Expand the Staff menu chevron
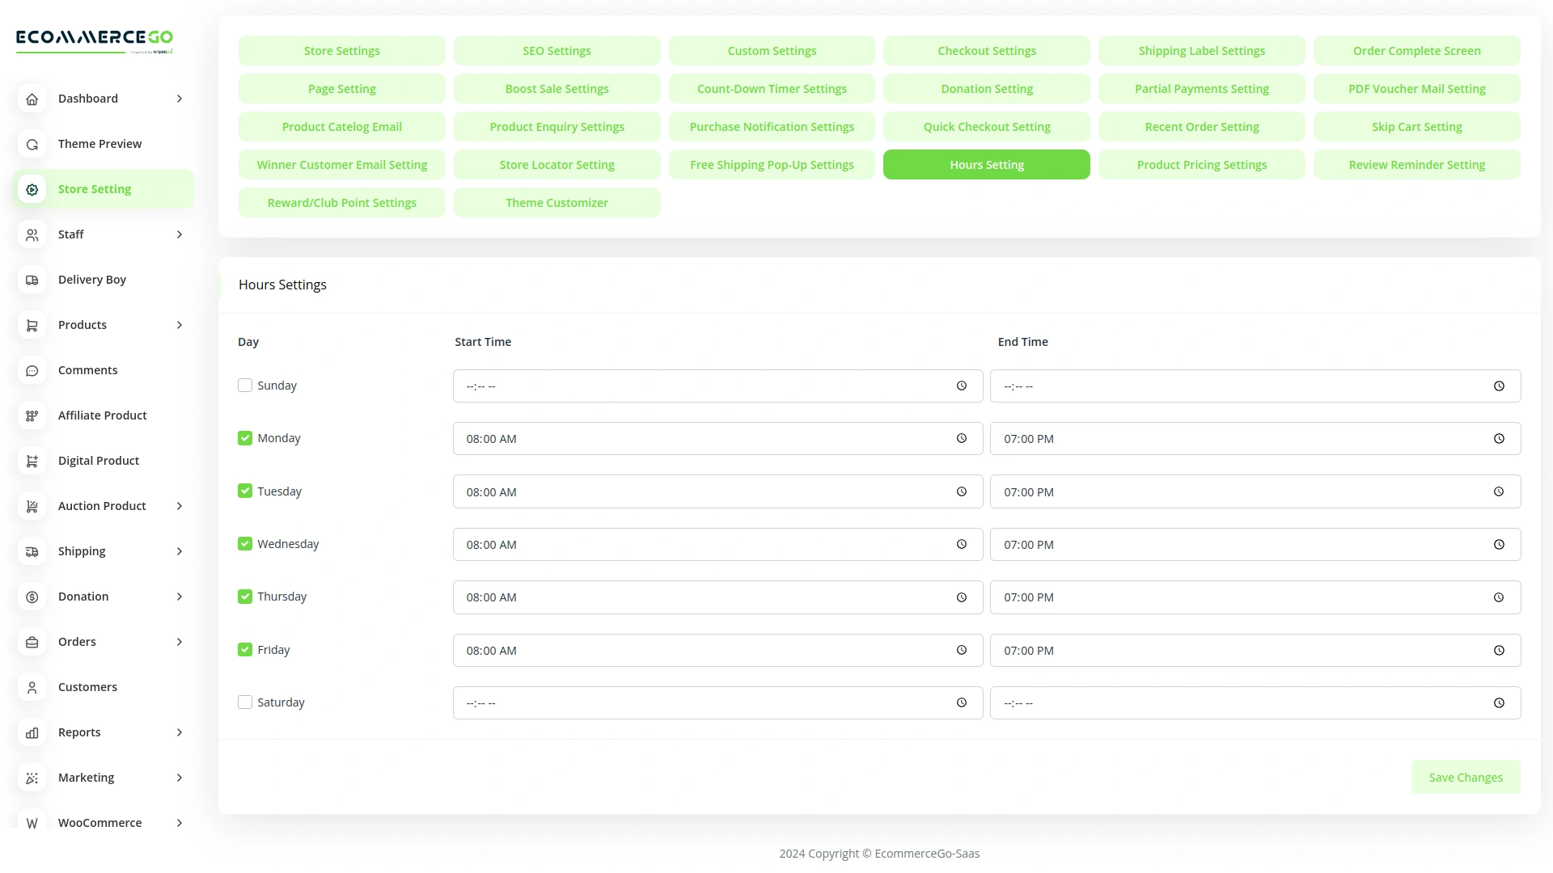Viewport: 1553px width, 873px height. (x=180, y=234)
